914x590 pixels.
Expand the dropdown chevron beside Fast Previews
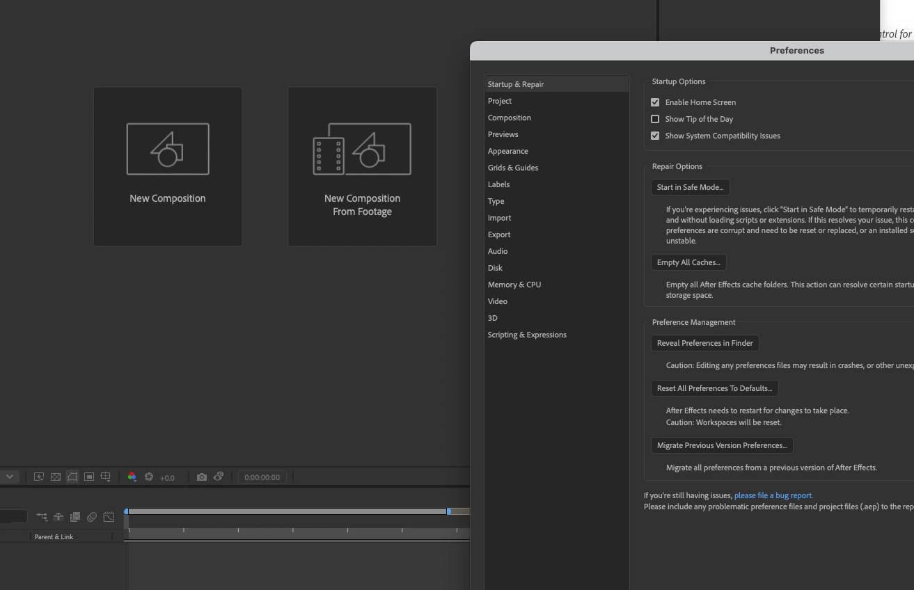[x=10, y=477]
